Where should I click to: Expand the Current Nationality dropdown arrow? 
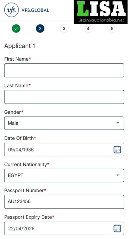pyautogui.click(x=118, y=175)
